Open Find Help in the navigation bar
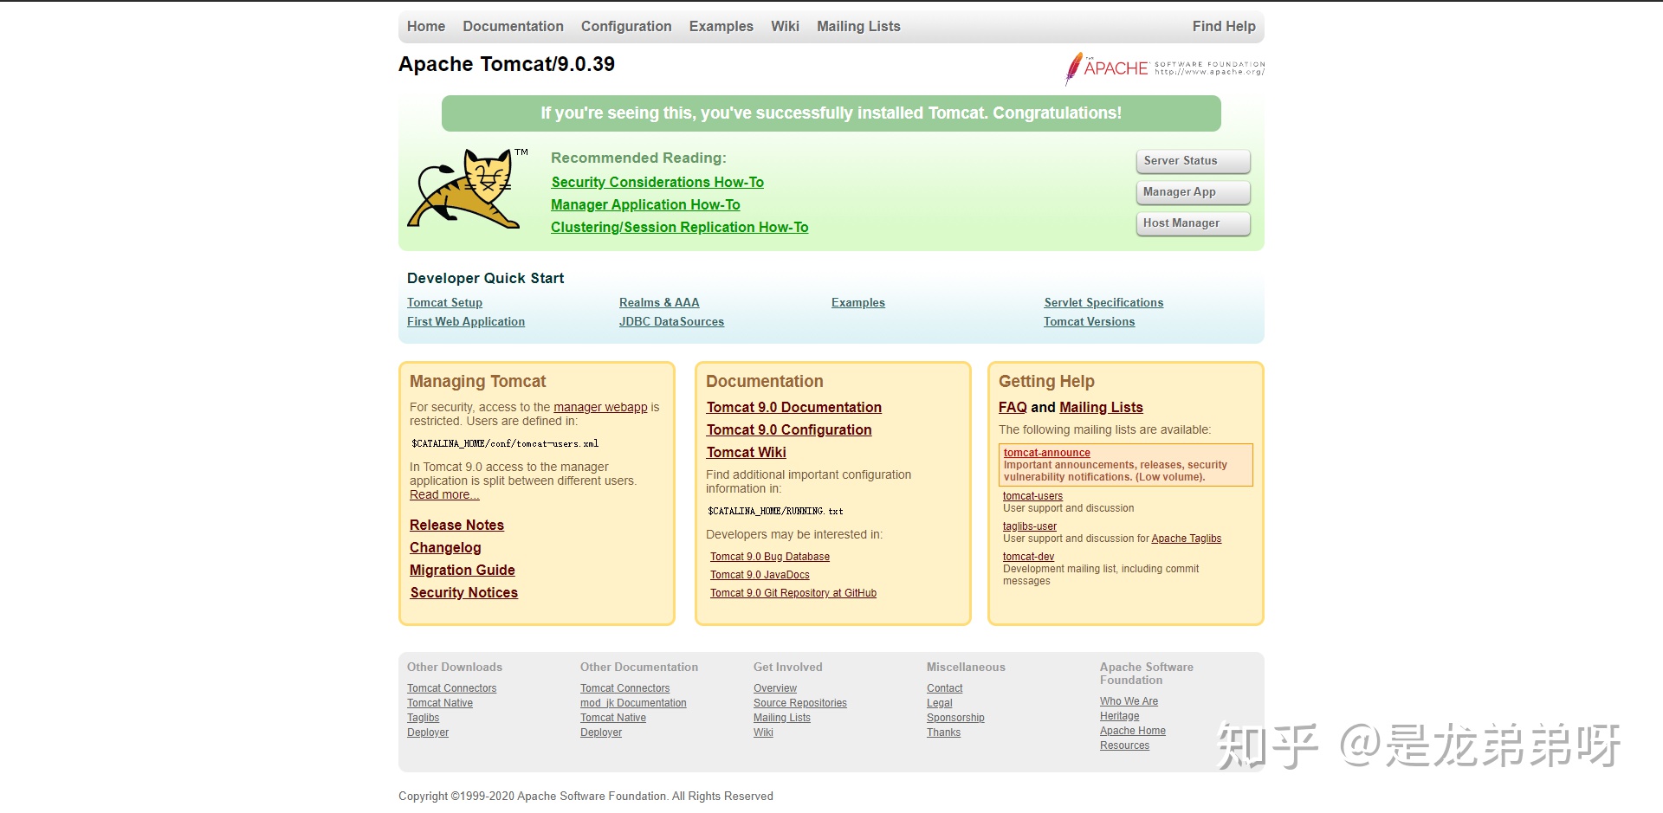The height and width of the screenshot is (813, 1663). (x=1224, y=27)
